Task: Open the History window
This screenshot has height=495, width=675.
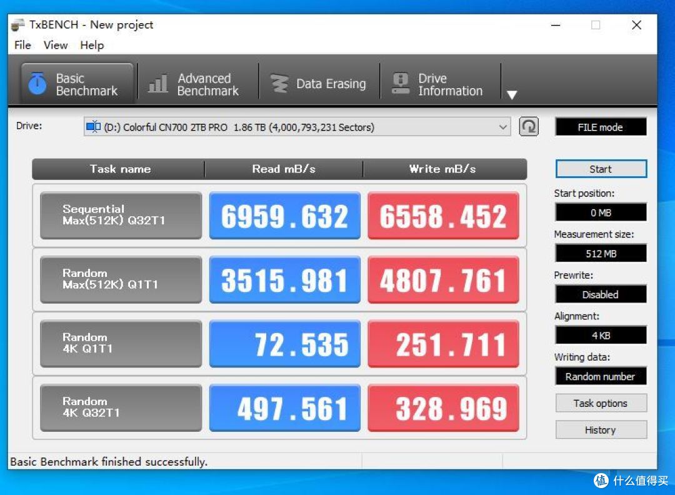Action: (601, 429)
